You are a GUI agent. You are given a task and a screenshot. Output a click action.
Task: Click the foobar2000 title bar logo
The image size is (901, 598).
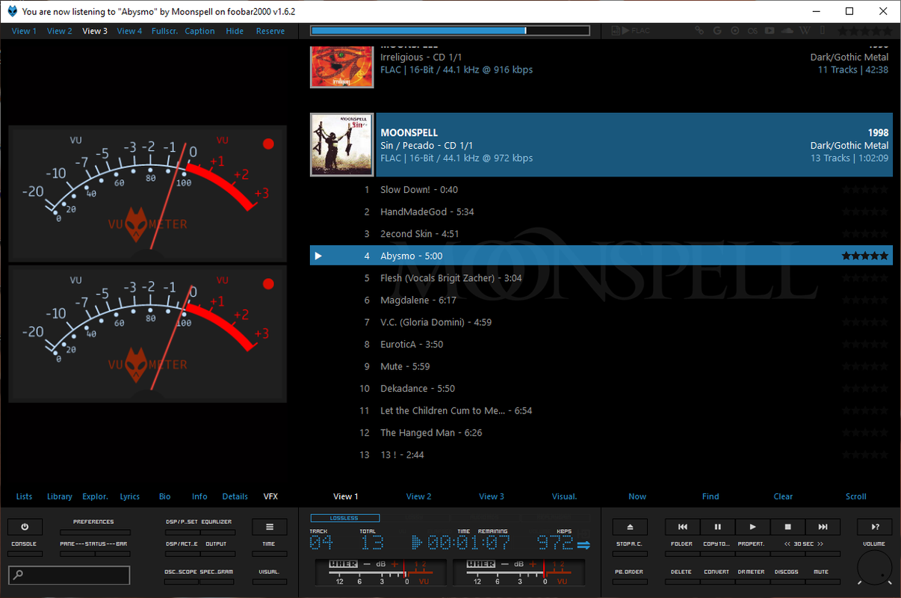pyautogui.click(x=12, y=11)
